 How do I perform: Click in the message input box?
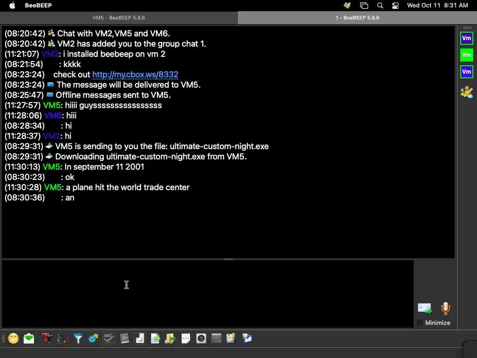[208, 294]
